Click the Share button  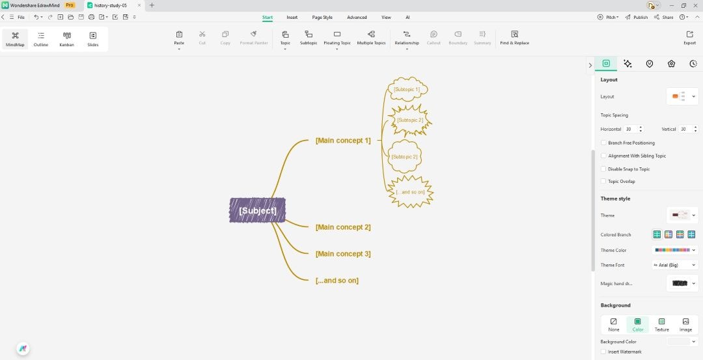663,17
